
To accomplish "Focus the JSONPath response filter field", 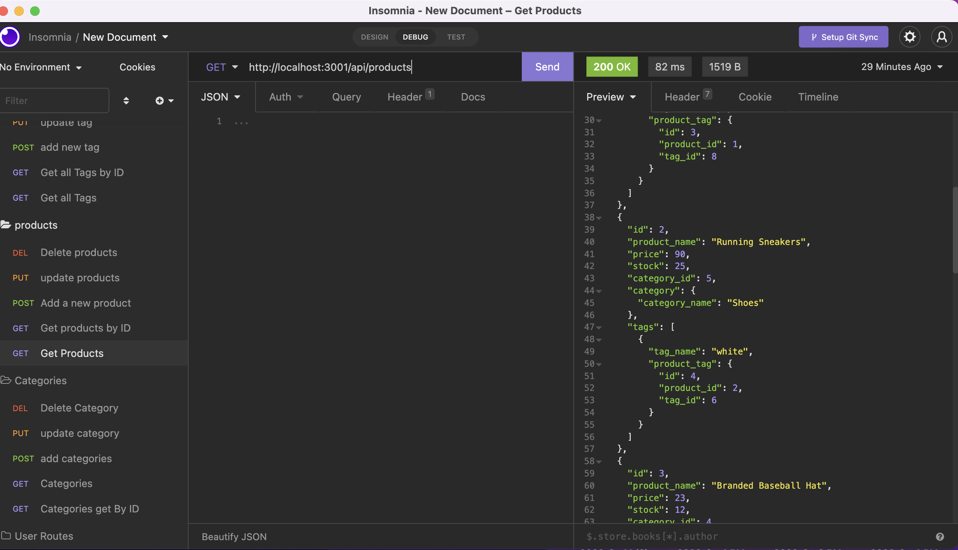I will [x=757, y=537].
